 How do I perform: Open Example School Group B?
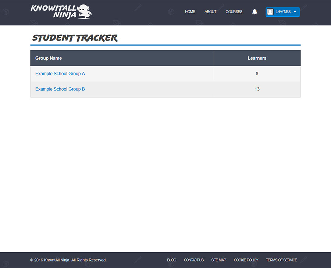[x=60, y=89]
